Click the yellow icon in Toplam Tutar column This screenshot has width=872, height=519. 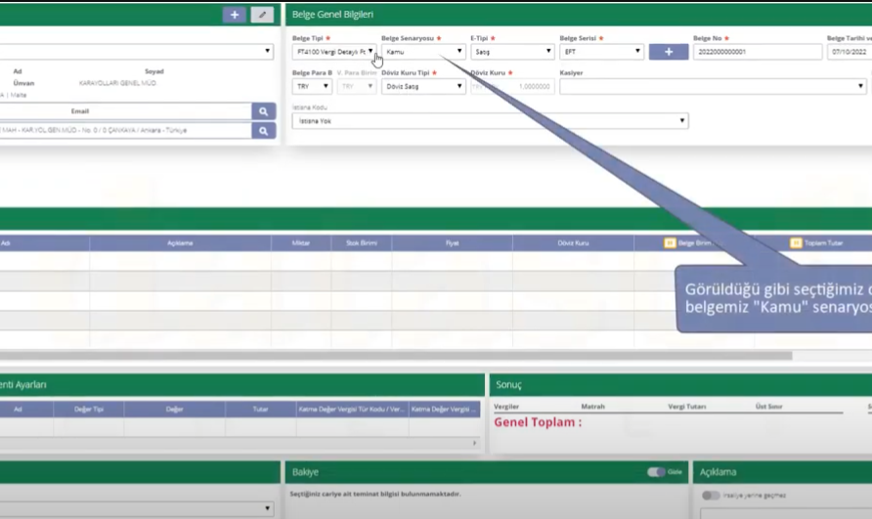click(x=796, y=243)
